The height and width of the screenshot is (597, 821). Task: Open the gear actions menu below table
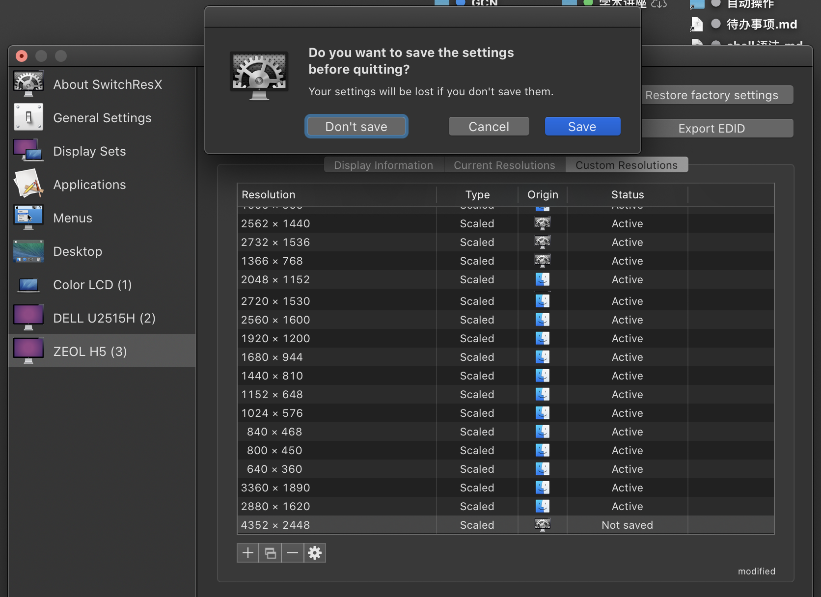tap(315, 553)
